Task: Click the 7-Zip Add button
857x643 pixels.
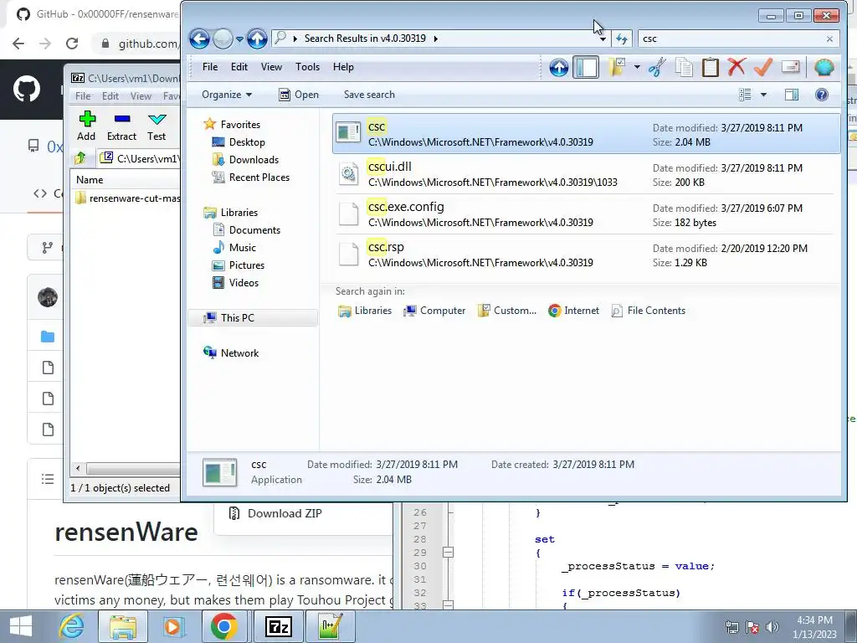Action: tap(86, 126)
